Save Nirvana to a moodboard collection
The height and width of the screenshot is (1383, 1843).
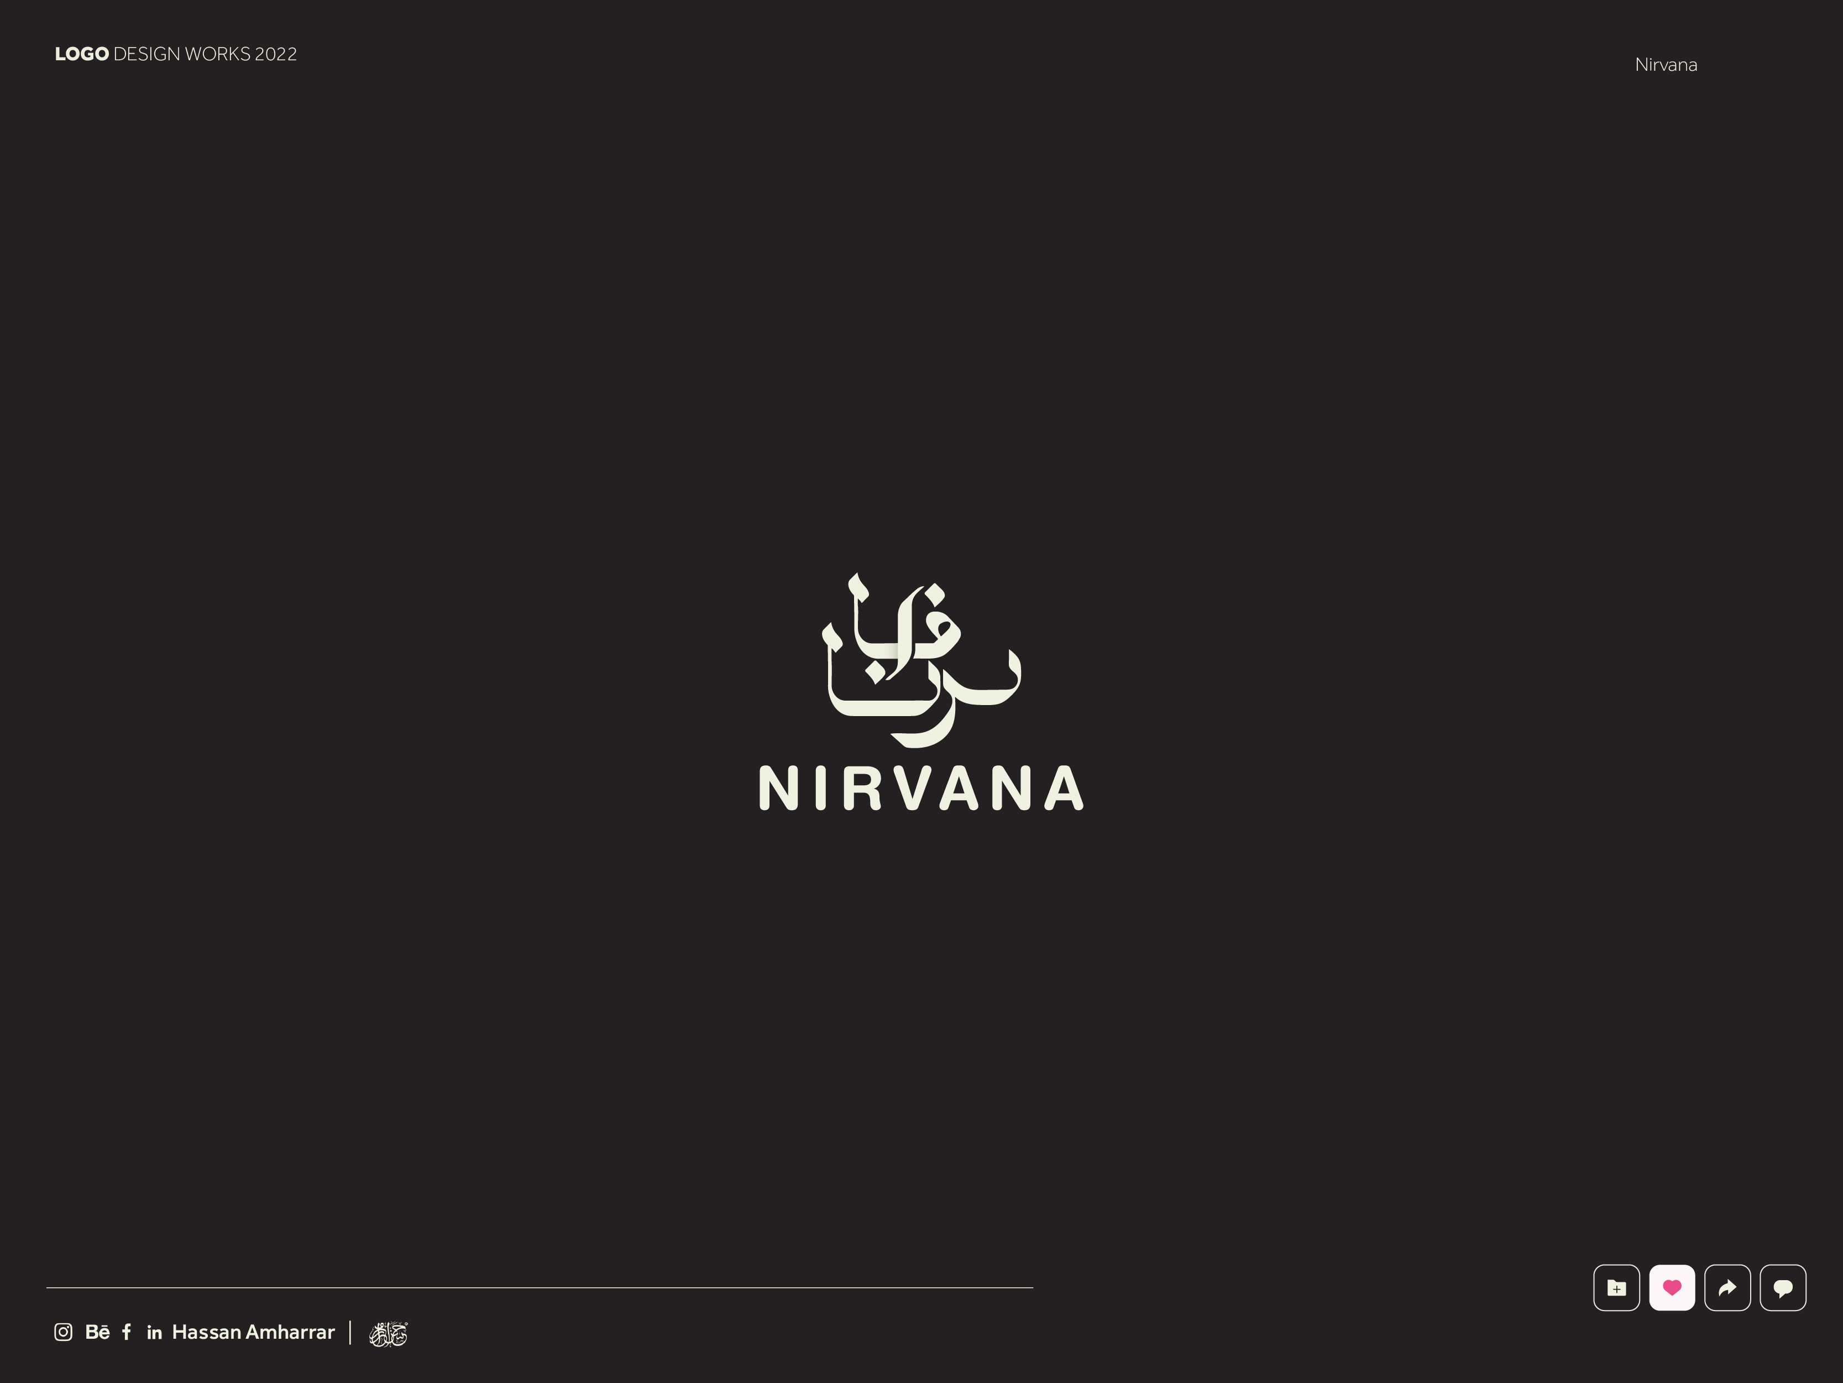[x=1616, y=1287]
